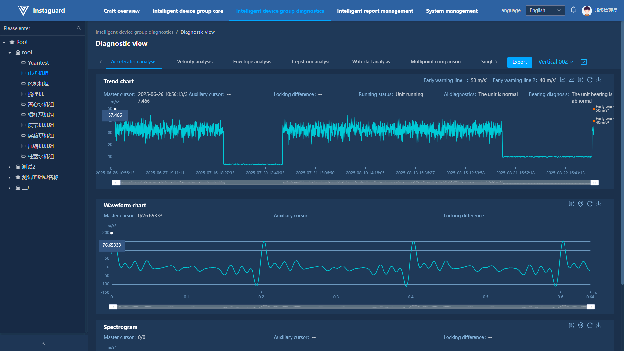Image resolution: width=624 pixels, height=351 pixels.
Task: Expand the 测试2 tree node
Action: tap(10, 167)
